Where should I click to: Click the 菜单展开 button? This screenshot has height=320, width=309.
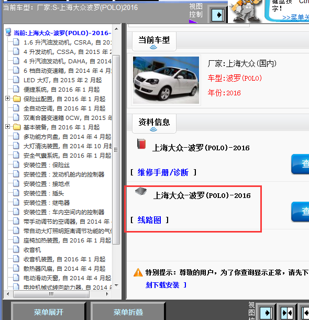48,312
